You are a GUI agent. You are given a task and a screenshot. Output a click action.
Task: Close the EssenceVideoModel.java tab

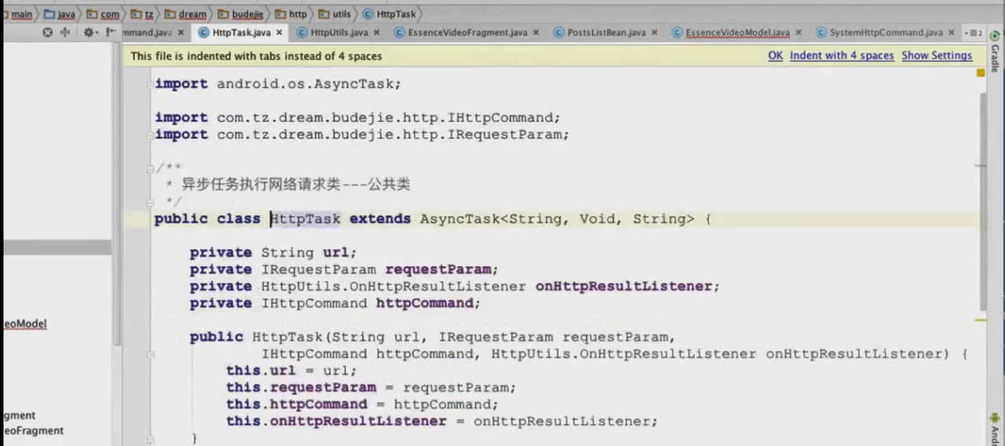point(799,32)
